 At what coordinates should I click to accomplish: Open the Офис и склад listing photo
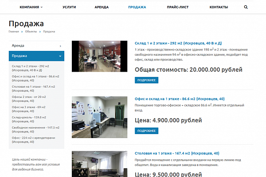pyautogui.click(x=99, y=117)
